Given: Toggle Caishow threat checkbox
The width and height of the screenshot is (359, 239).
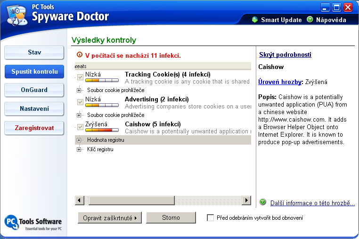Looking at the screenshot, I should coord(80,127).
